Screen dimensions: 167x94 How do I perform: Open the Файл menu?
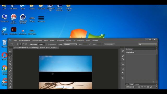(15, 40)
